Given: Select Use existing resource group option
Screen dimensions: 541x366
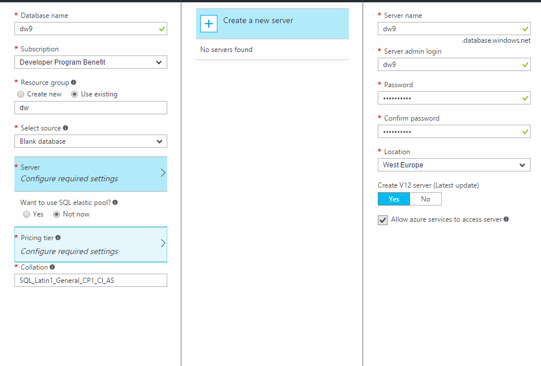Looking at the screenshot, I should (75, 94).
